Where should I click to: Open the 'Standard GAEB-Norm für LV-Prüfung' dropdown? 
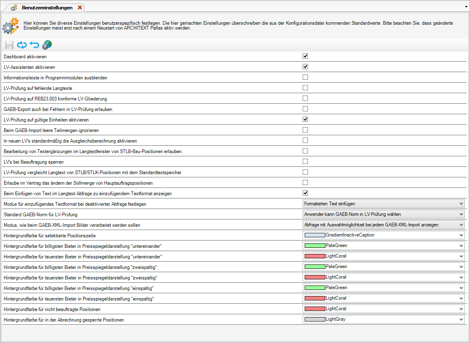(x=383, y=214)
